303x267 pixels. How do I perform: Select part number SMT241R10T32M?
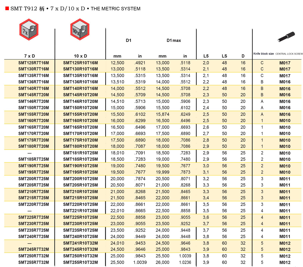click(81, 243)
